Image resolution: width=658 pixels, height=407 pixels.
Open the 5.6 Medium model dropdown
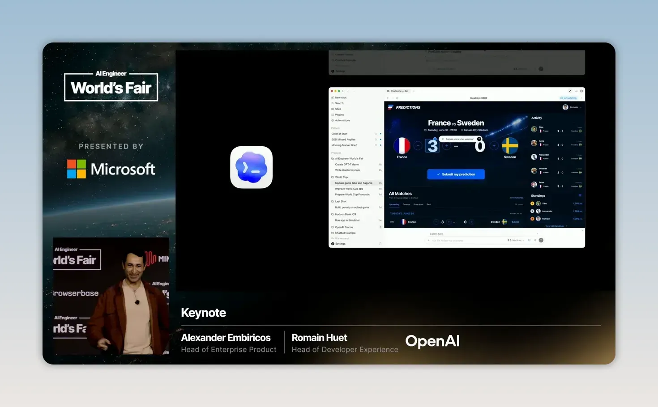click(x=516, y=240)
